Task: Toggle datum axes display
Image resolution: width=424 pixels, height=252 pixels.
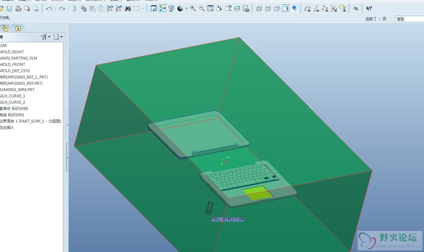Action: (316, 9)
